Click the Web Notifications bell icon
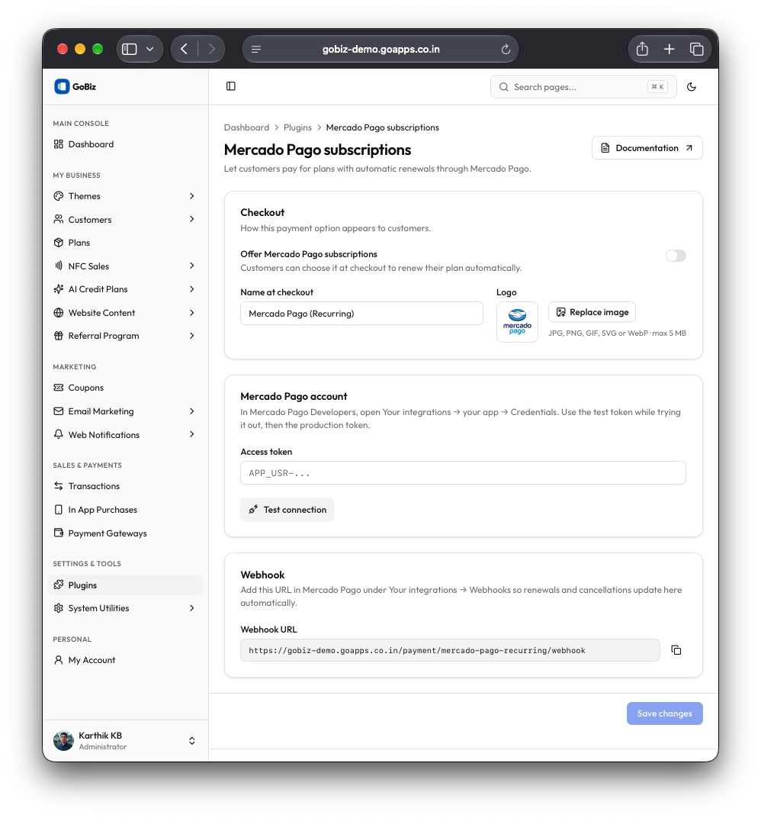The height and width of the screenshot is (818, 761). coord(59,434)
